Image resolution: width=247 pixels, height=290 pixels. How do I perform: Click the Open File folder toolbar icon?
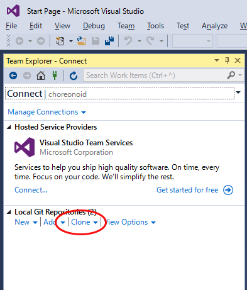tap(82, 41)
